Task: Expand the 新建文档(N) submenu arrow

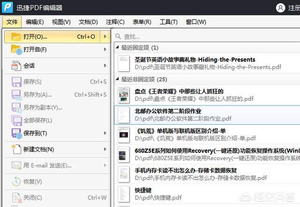Action: [105, 149]
